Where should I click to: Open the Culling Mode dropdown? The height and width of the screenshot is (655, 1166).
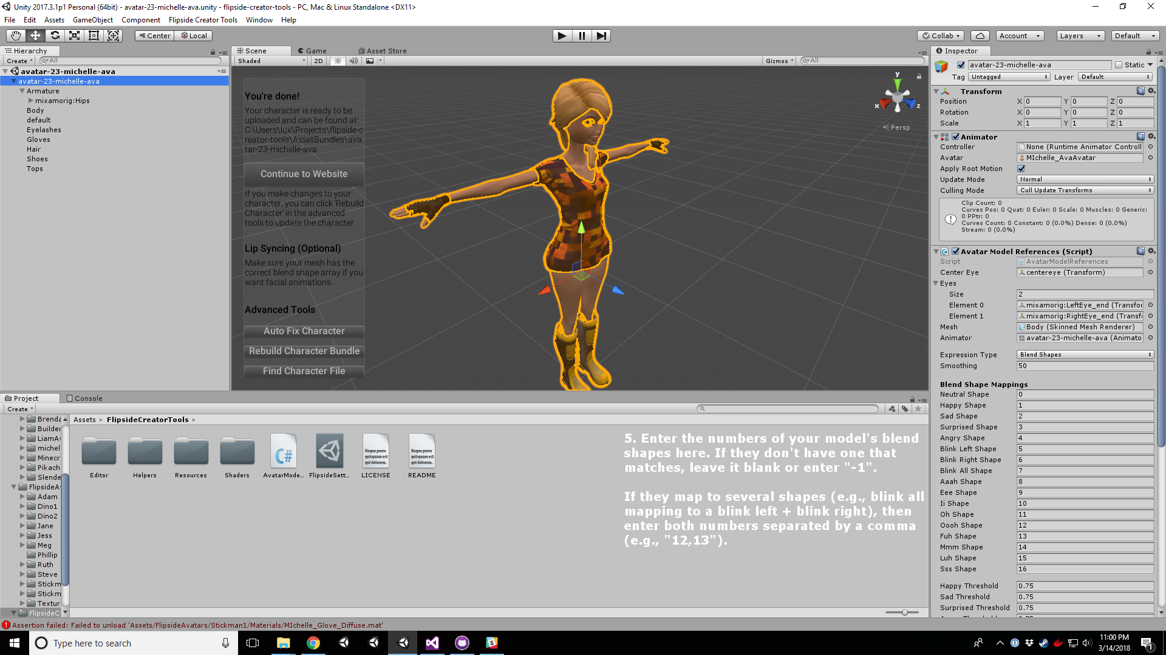click(x=1084, y=190)
